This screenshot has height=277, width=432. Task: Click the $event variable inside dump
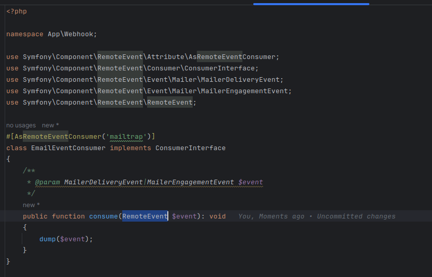pos(73,239)
